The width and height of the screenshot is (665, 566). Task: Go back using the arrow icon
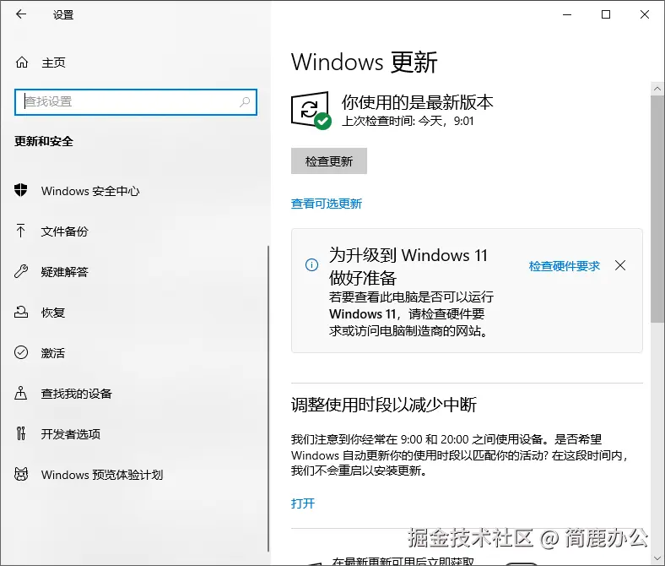coord(21,14)
